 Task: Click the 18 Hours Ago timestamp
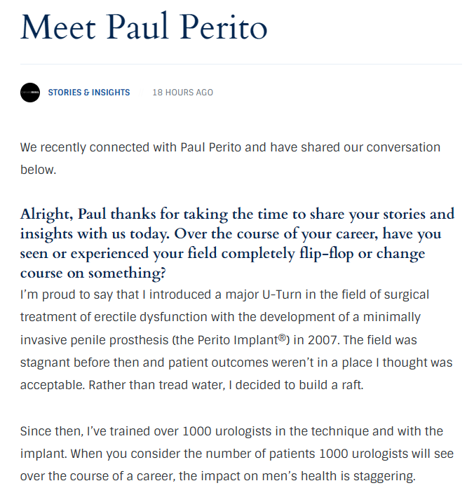tap(182, 93)
